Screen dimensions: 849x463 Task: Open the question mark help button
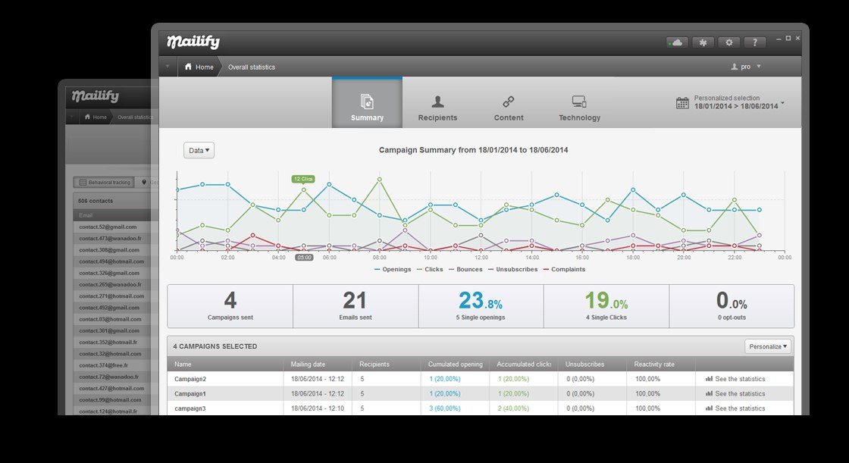click(x=755, y=42)
